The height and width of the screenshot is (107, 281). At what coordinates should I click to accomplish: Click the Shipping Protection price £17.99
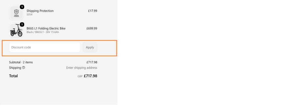93,11
